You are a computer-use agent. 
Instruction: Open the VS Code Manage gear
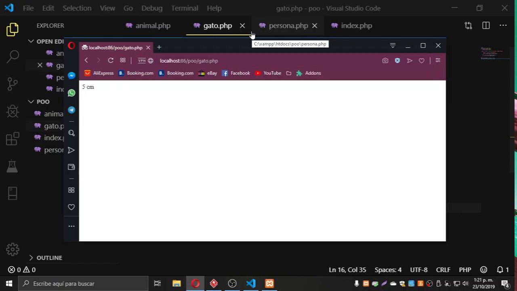[x=13, y=249]
